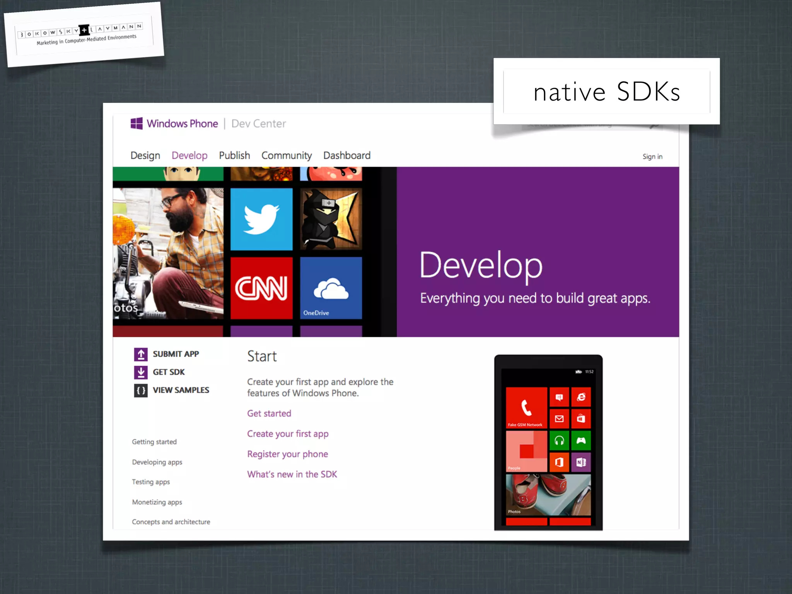792x594 pixels.
Task: Click the Windows Phone logo icon
Action: tap(137, 124)
